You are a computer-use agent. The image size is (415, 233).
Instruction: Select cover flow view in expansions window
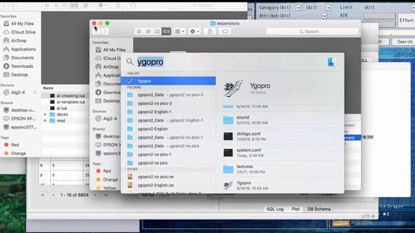point(166,32)
